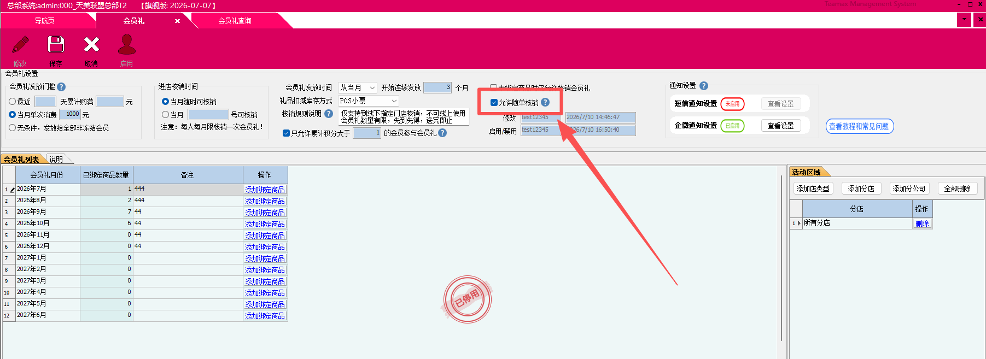Select the 2026年9月 row cell

point(47,212)
